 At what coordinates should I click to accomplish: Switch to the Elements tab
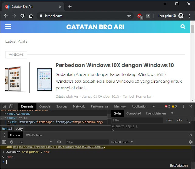tap(27, 106)
